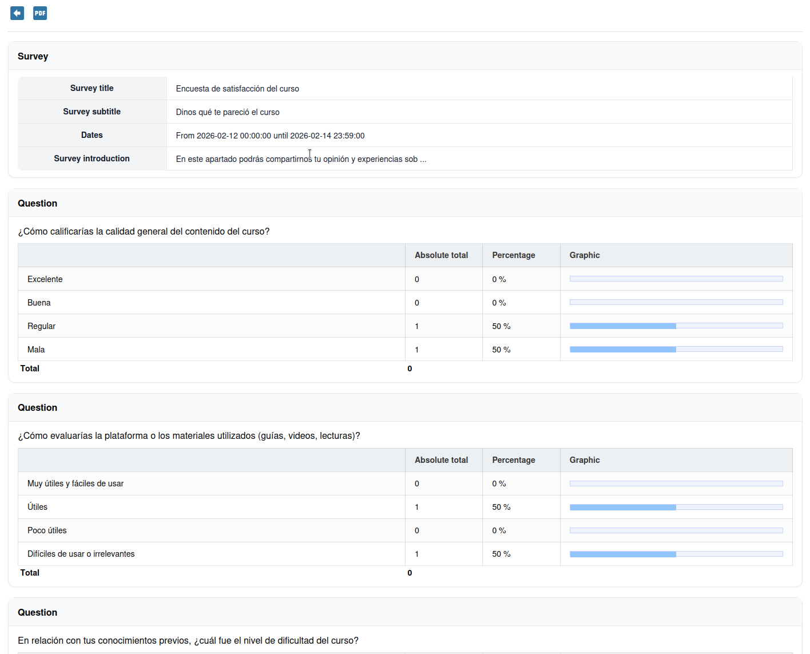Click the 50% progress bar for 'Mala'

(676, 349)
